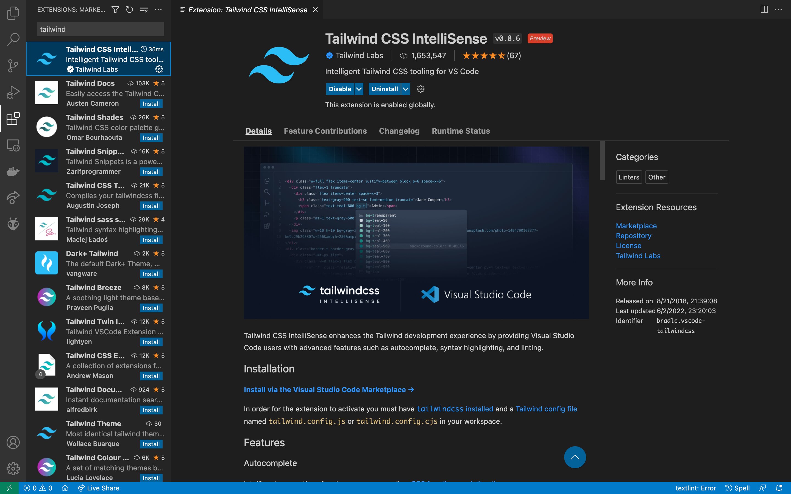The image size is (791, 494).
Task: Expand the Disable button dropdown arrow
Action: pyautogui.click(x=359, y=89)
